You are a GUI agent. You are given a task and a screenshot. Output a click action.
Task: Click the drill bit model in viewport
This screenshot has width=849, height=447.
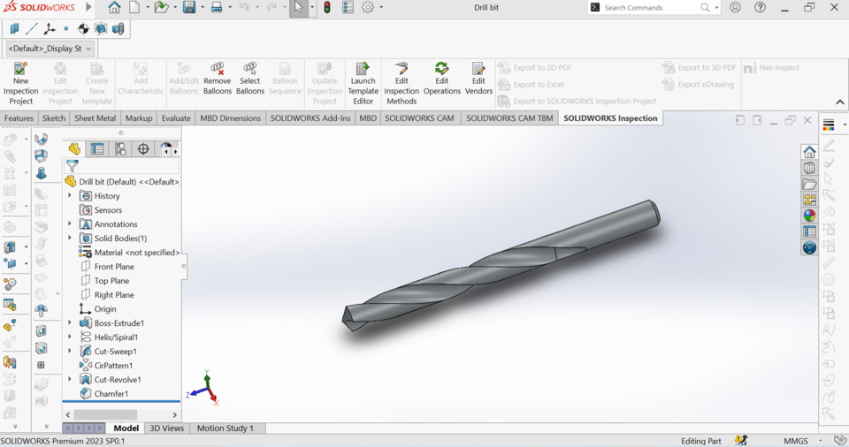click(501, 265)
